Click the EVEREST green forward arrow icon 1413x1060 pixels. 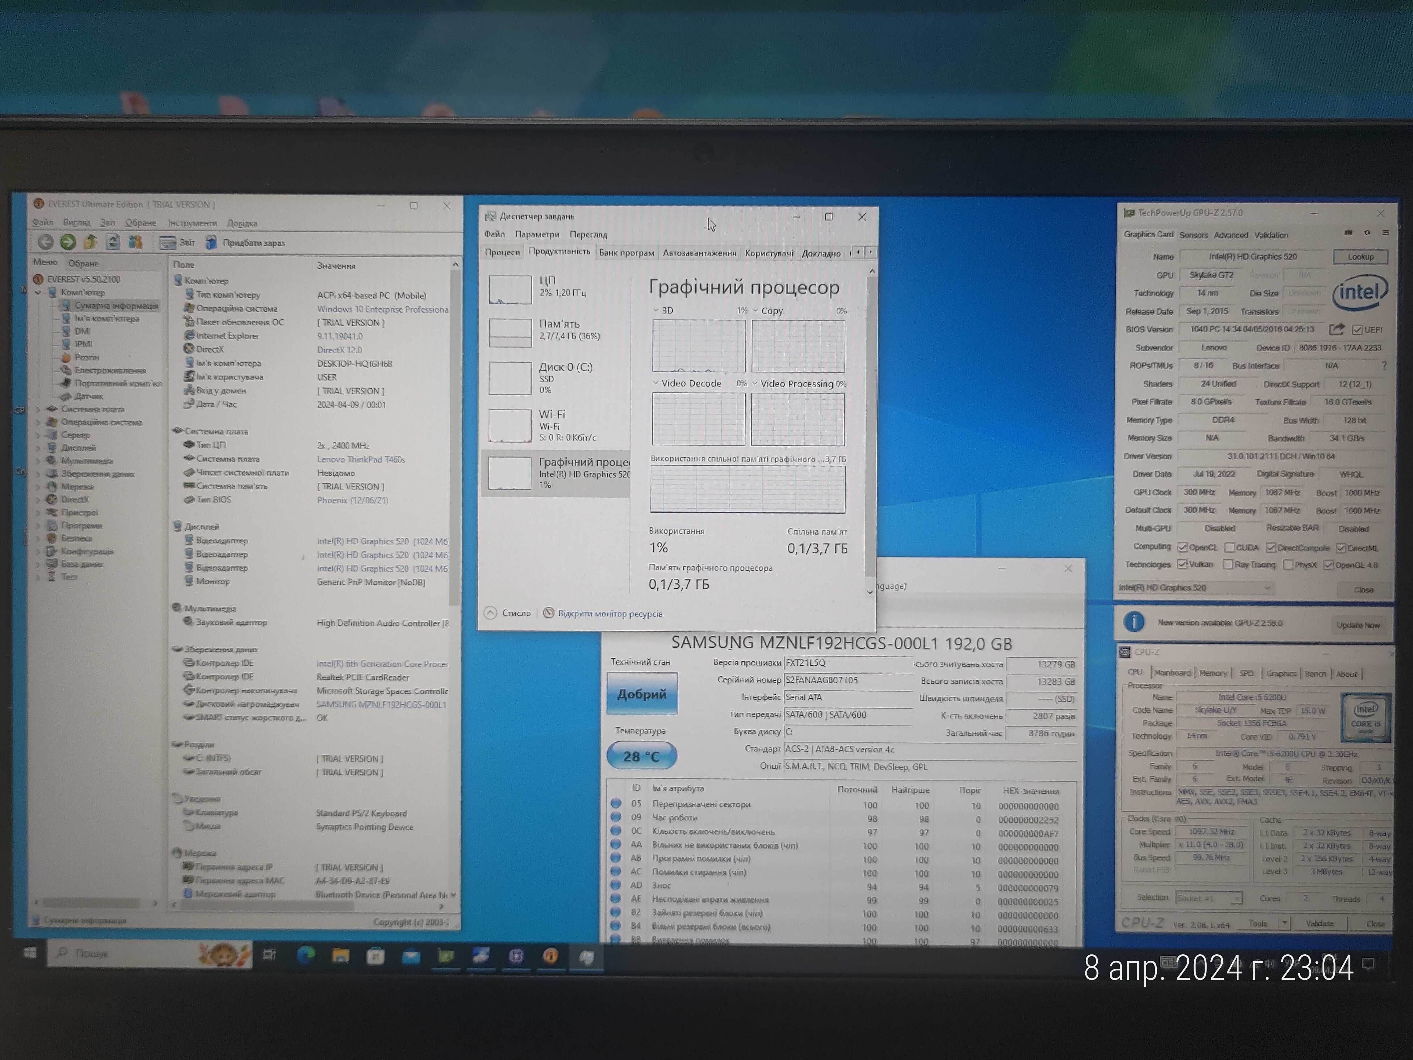pyautogui.click(x=68, y=242)
